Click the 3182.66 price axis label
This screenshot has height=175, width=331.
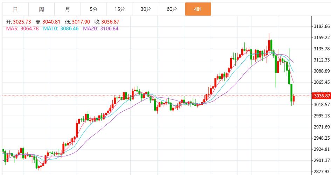click(322, 27)
